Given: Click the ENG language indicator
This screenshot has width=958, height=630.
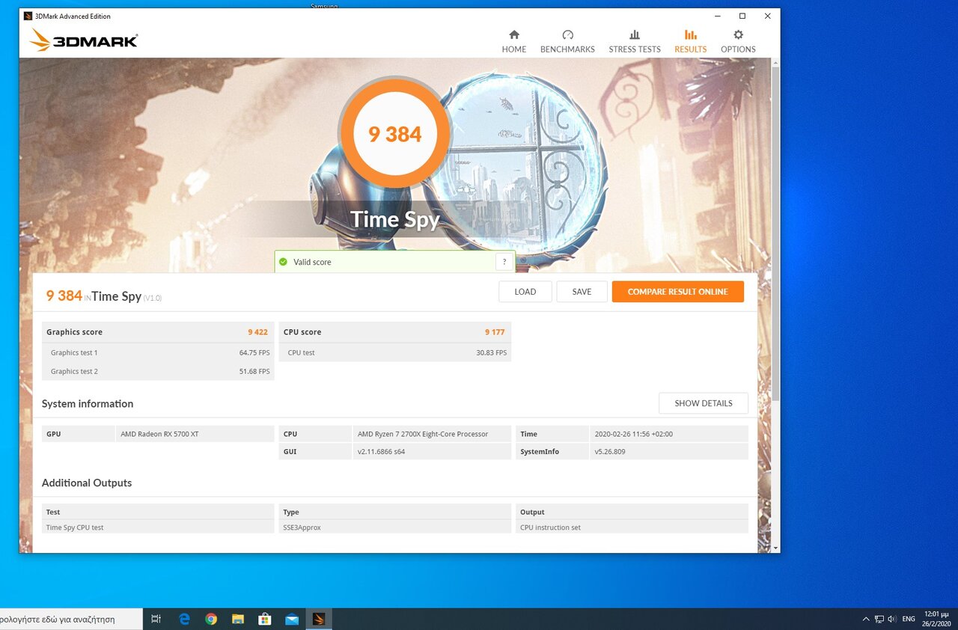Looking at the screenshot, I should tap(909, 619).
